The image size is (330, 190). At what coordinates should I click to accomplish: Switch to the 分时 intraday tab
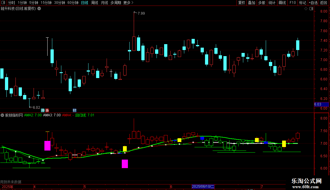[12, 3]
